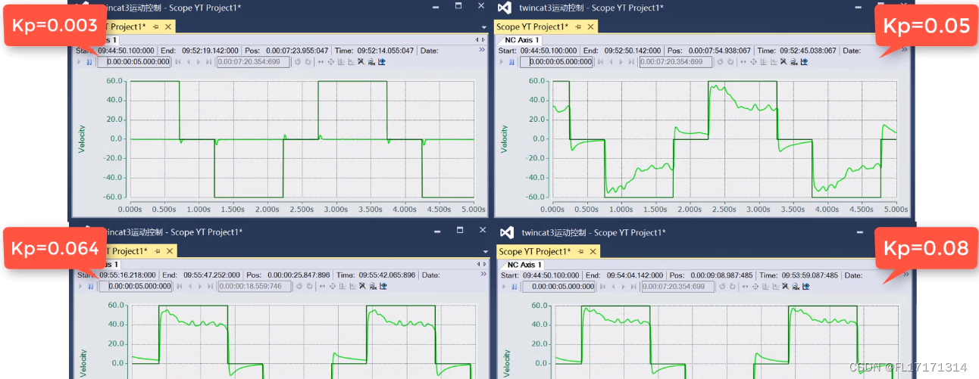
Task: Expand toolbar overflow chevron in bottom-left window
Action: tap(482, 275)
